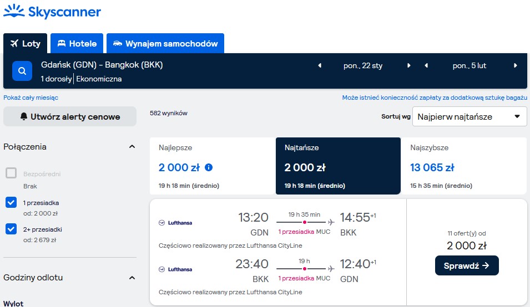Click the 11 ofert(y) od text
This screenshot has height=307, width=530.
pos(466,233)
